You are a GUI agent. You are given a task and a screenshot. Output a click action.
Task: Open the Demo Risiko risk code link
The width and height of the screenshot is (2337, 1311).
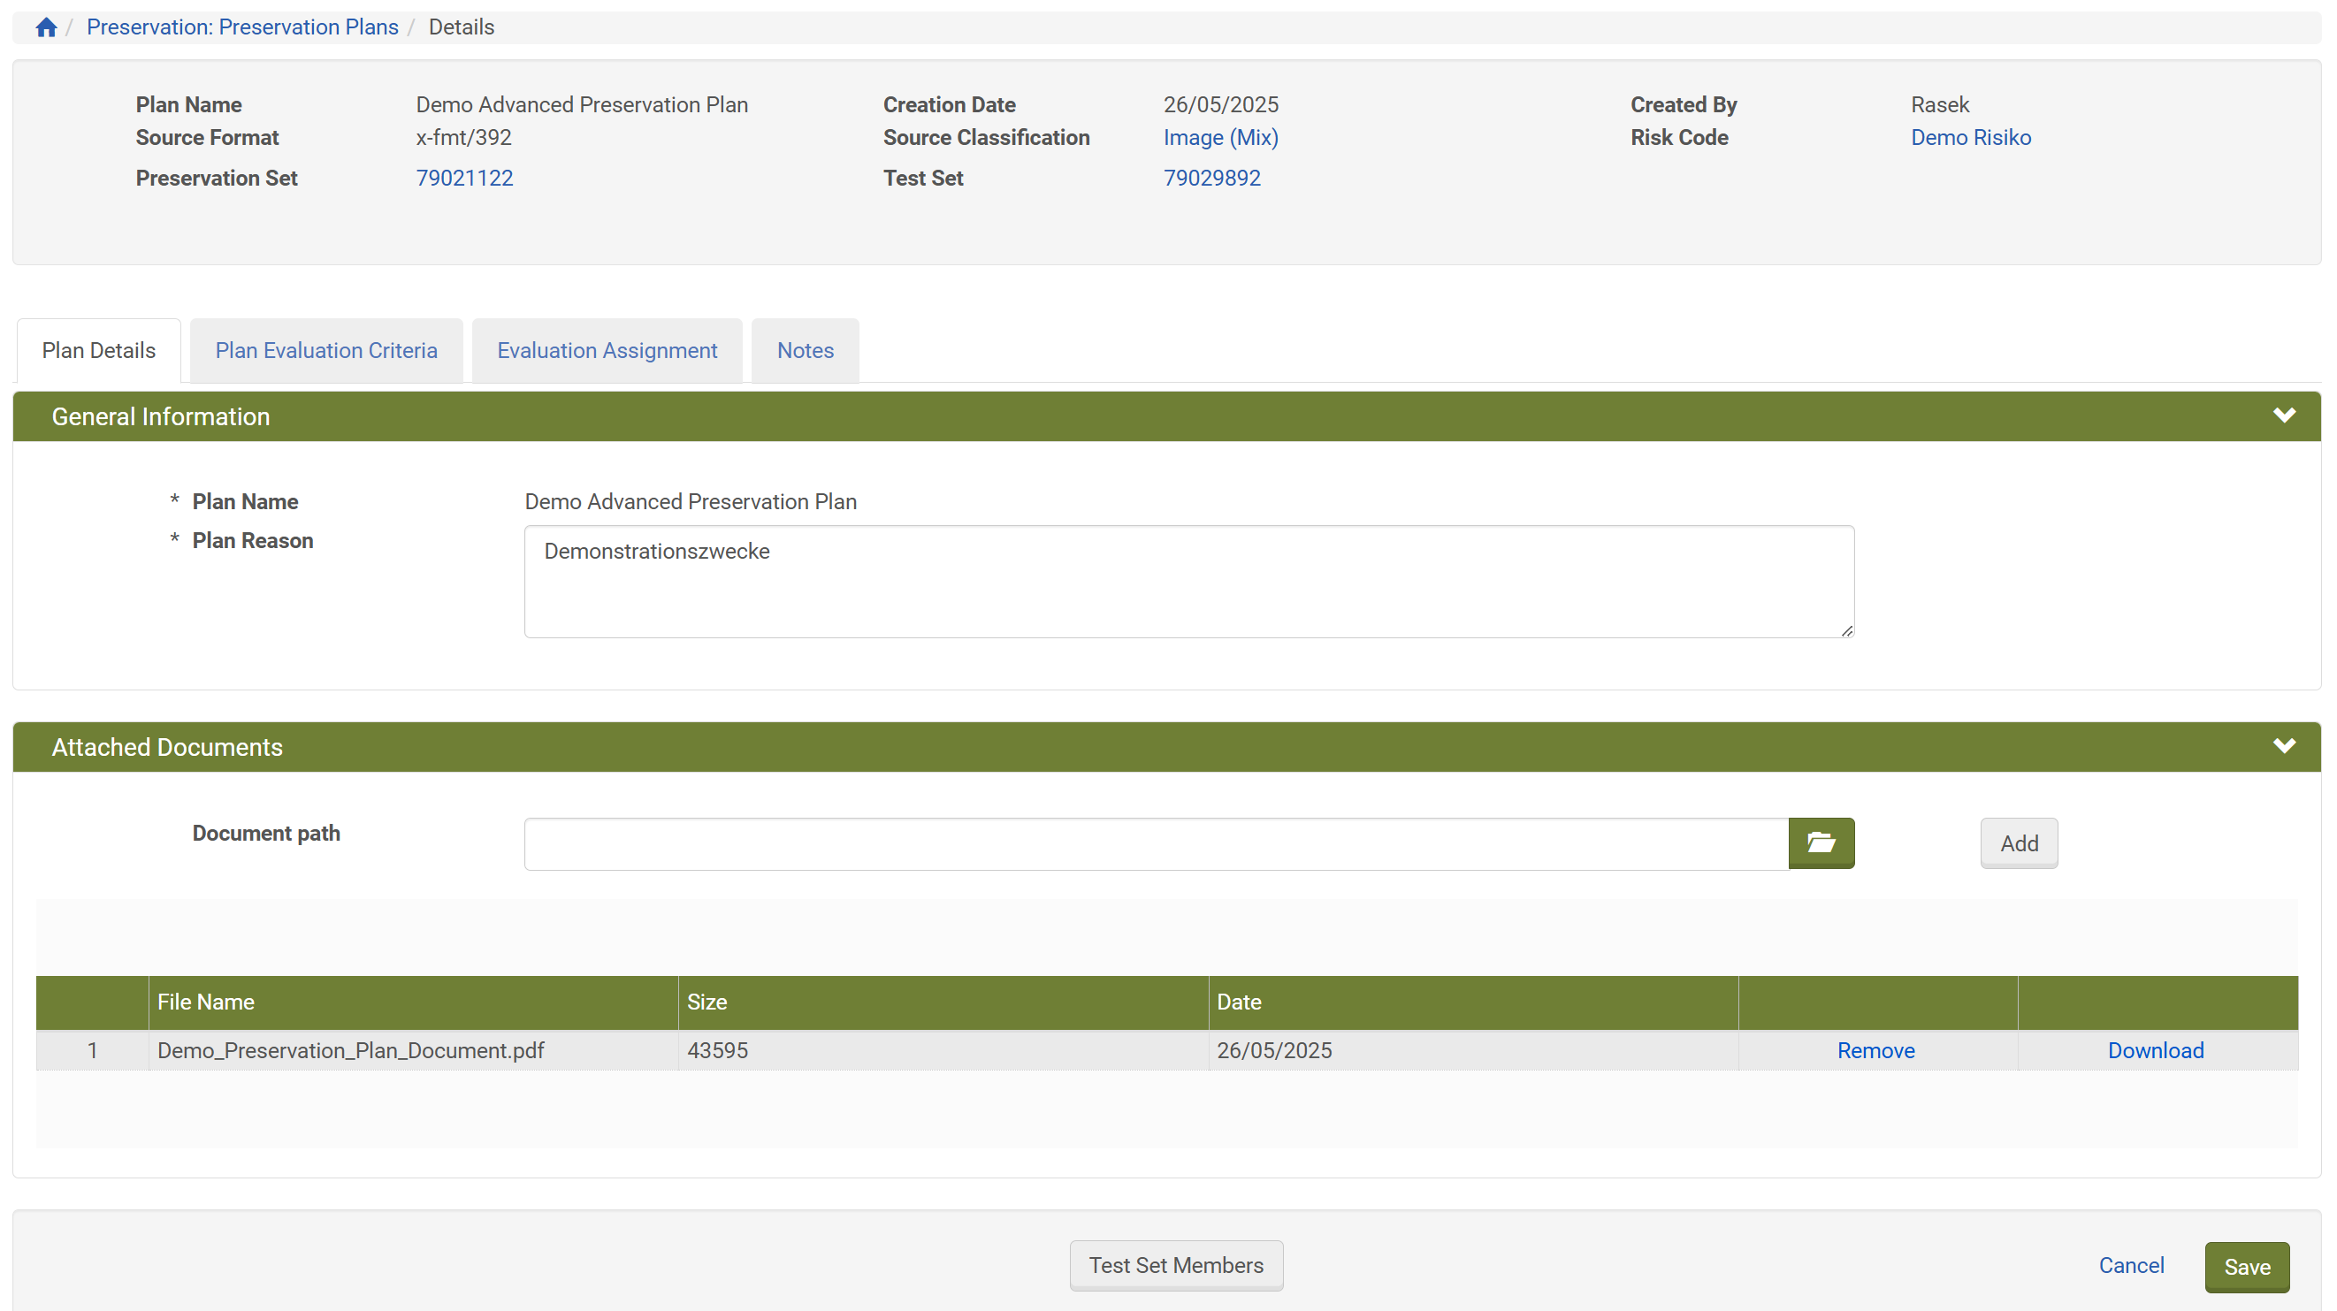coord(1970,137)
